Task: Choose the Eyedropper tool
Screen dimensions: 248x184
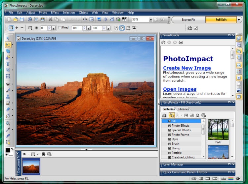Action: [8, 130]
